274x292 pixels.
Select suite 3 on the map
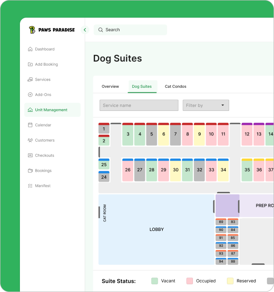pyautogui.click(x=128, y=134)
